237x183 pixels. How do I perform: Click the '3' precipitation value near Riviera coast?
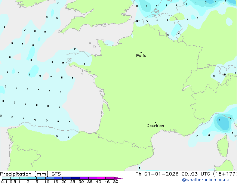pos(219,120)
